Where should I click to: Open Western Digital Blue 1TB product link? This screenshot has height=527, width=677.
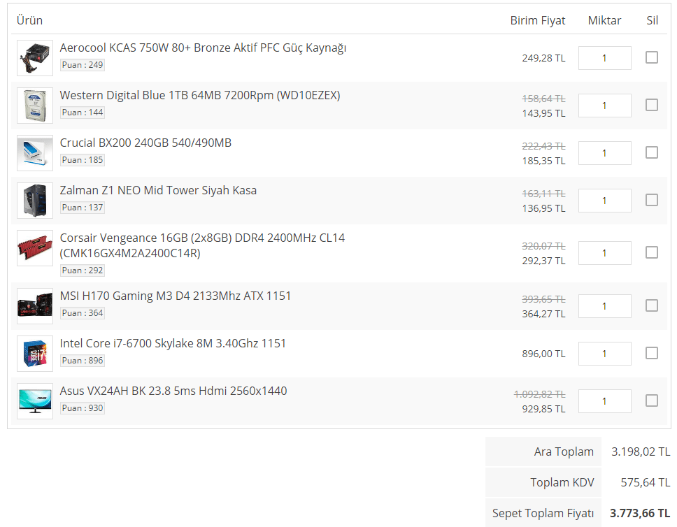[x=200, y=95]
